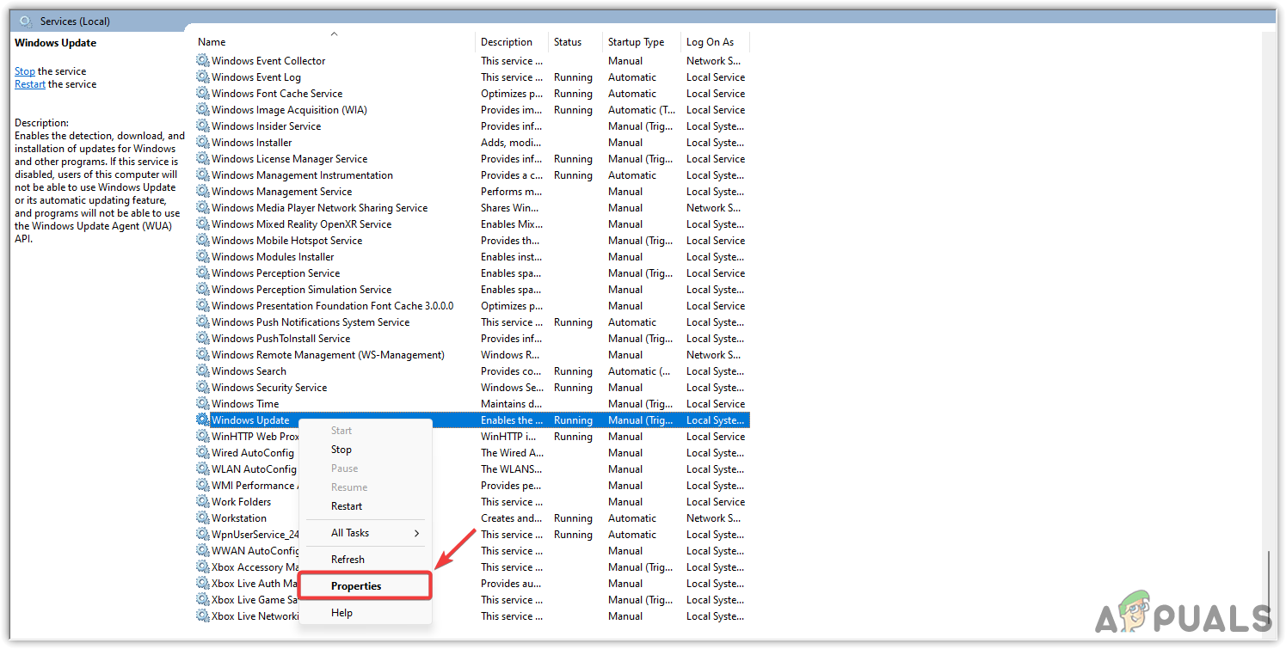This screenshot has width=1286, height=649.
Task: Select the Windows Insider Service gear icon
Action: [x=203, y=126]
